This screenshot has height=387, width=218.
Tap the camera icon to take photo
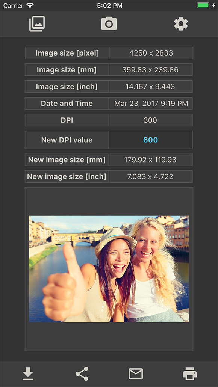[x=109, y=24]
